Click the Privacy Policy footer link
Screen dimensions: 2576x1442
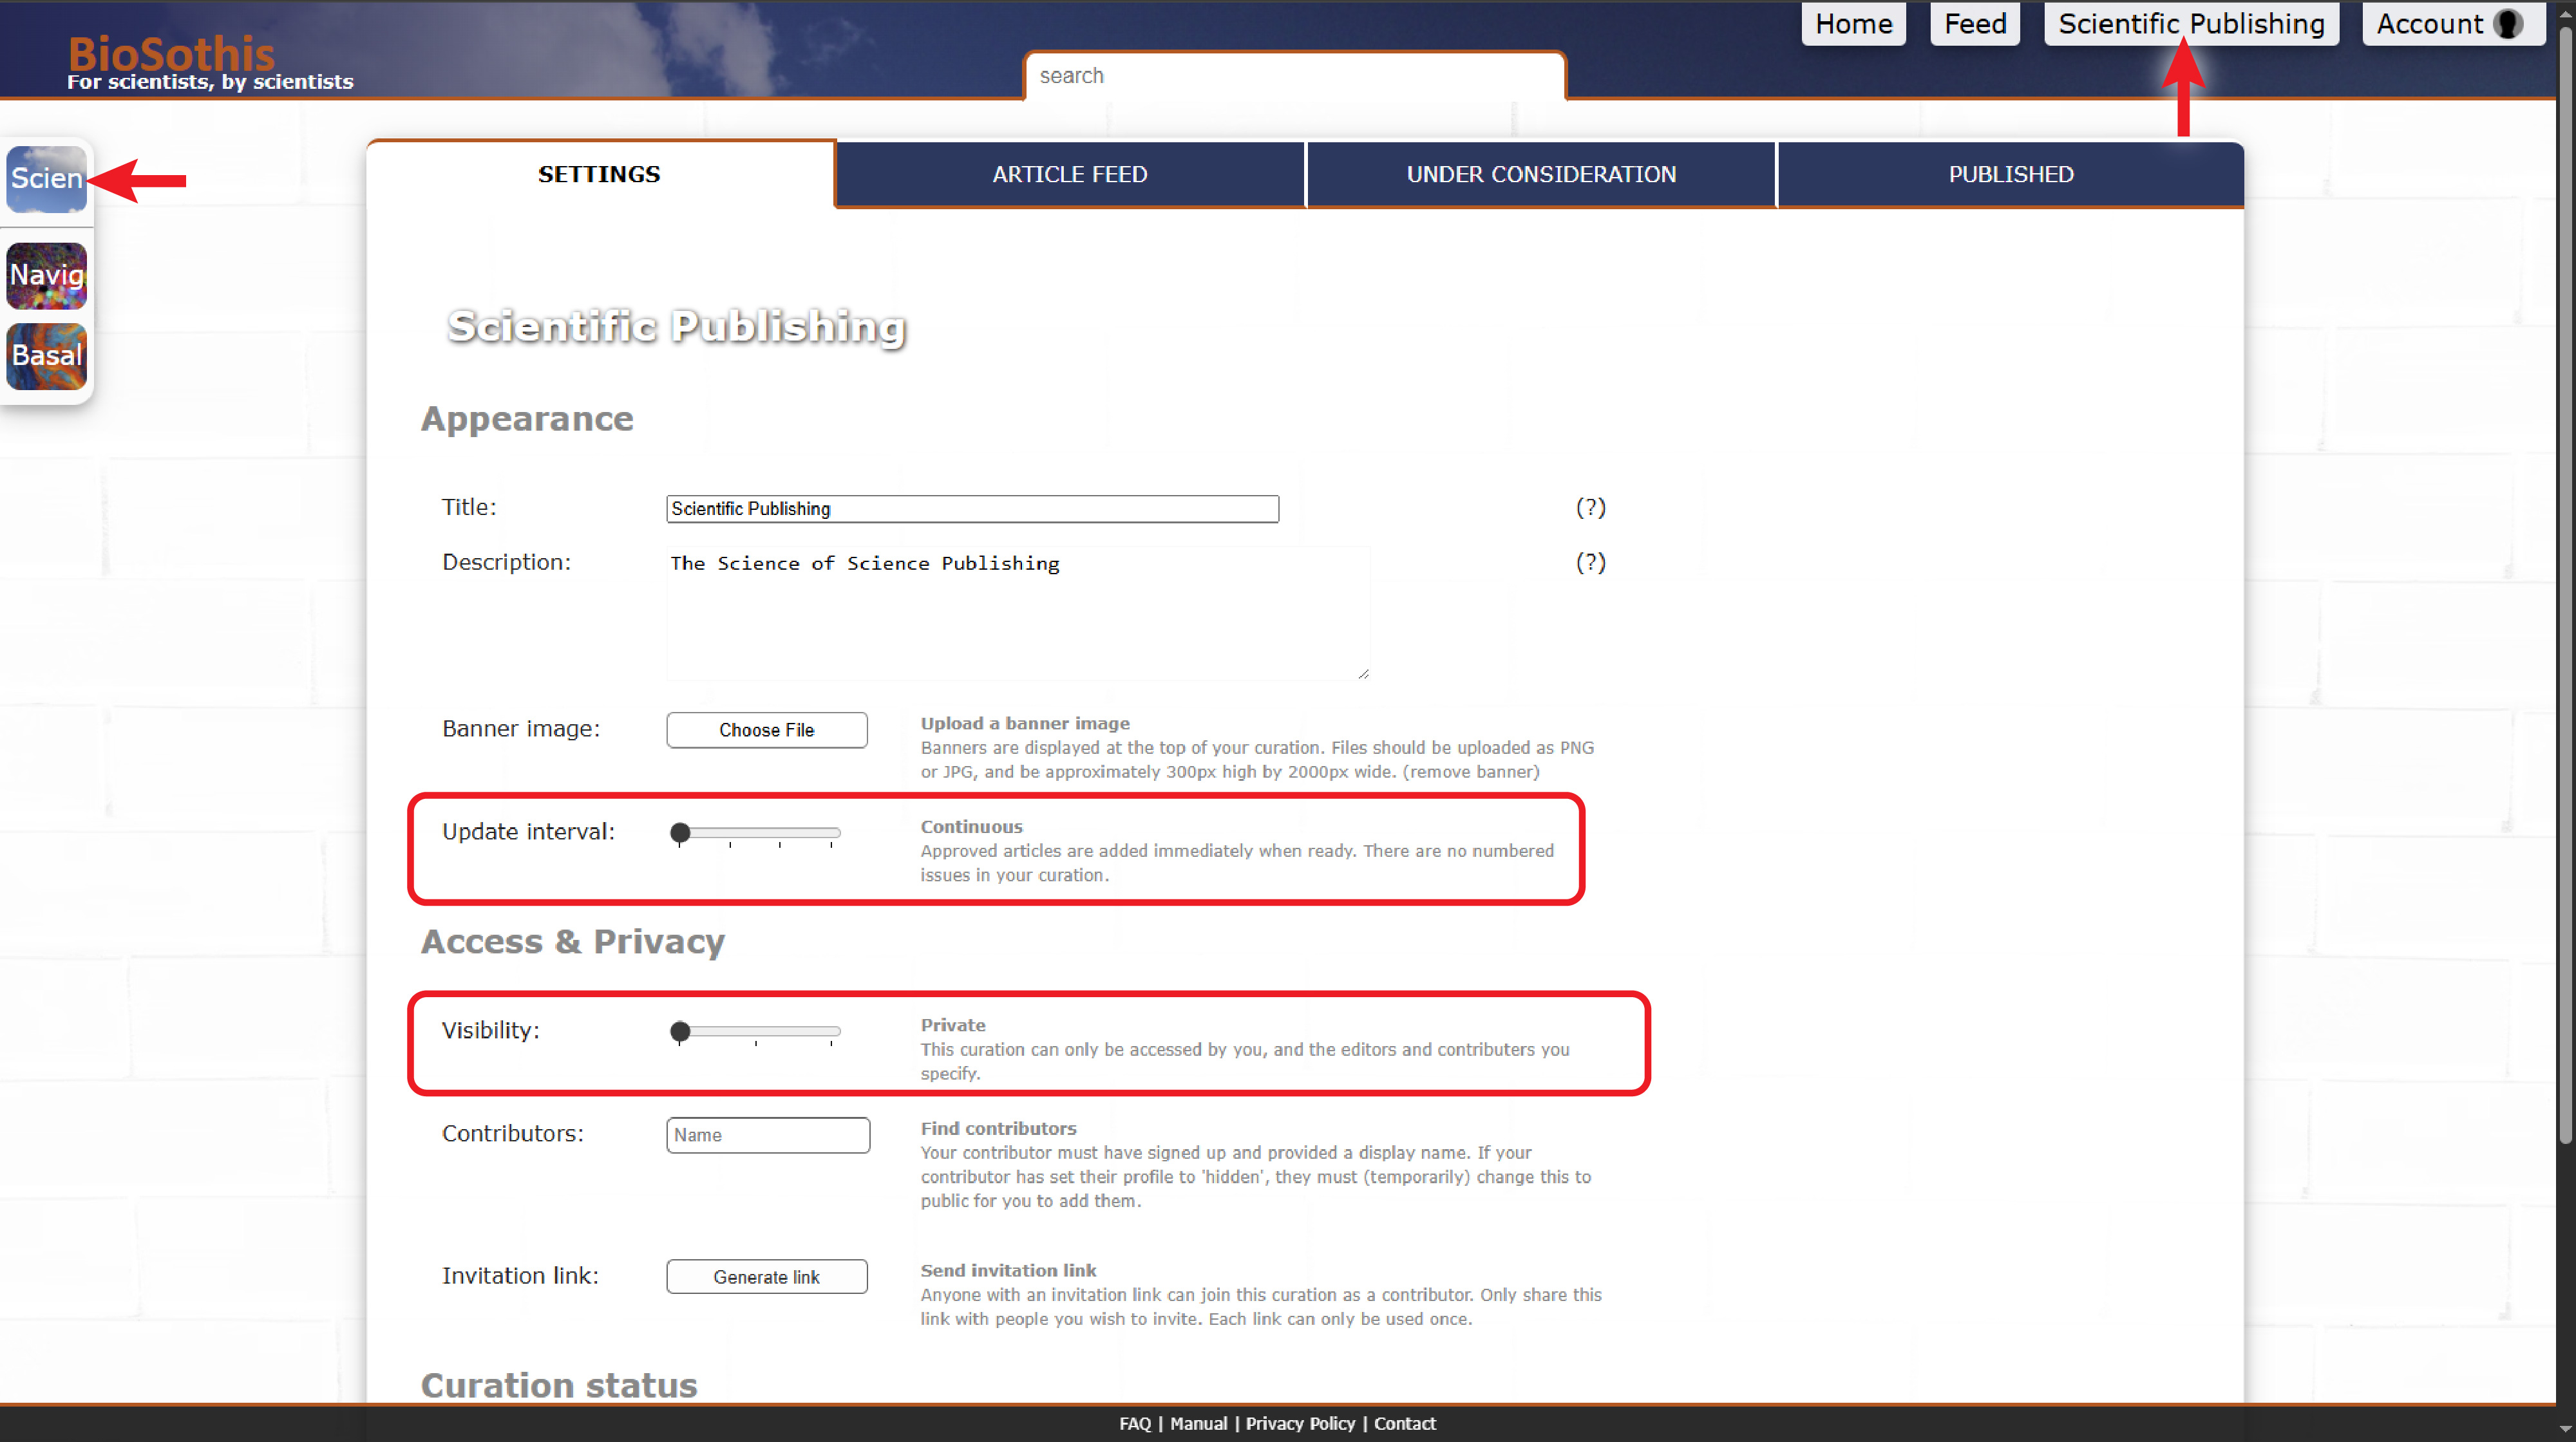(x=1299, y=1423)
